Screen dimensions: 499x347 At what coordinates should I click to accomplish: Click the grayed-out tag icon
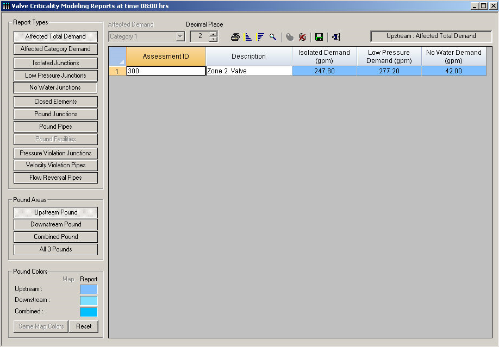click(x=290, y=37)
